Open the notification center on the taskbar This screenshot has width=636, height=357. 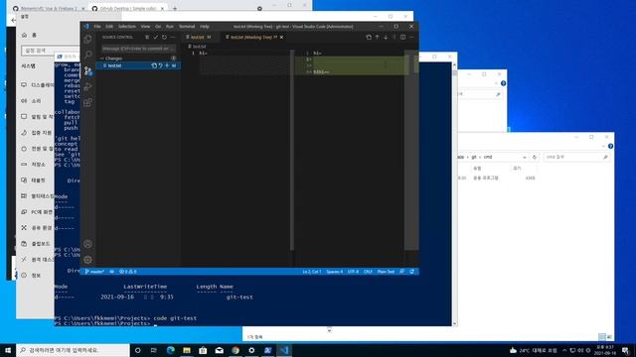(626, 350)
